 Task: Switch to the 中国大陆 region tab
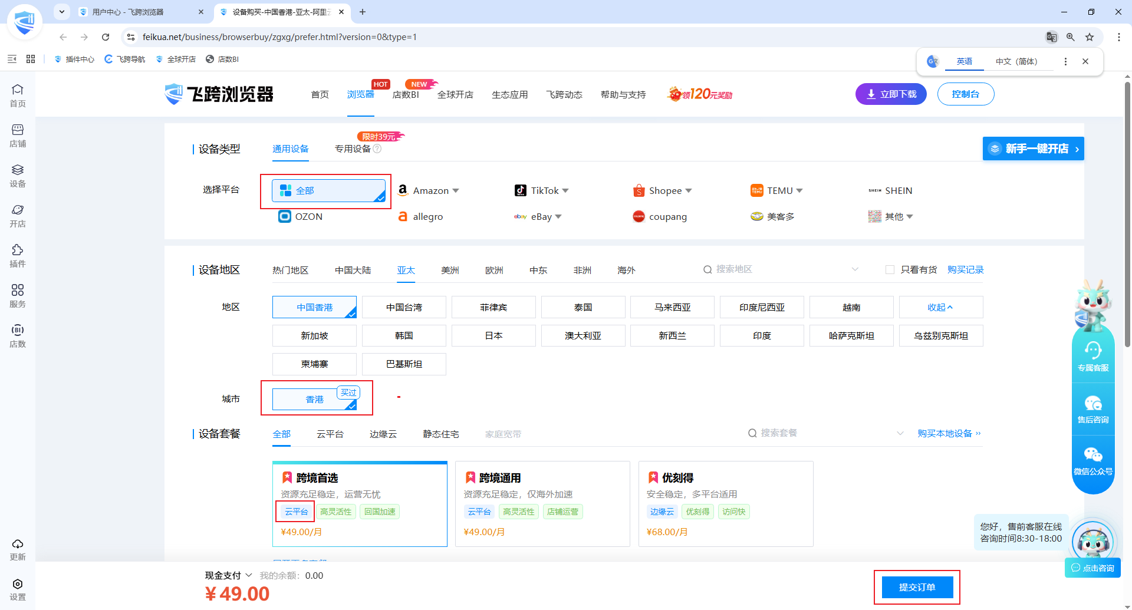[x=353, y=270]
